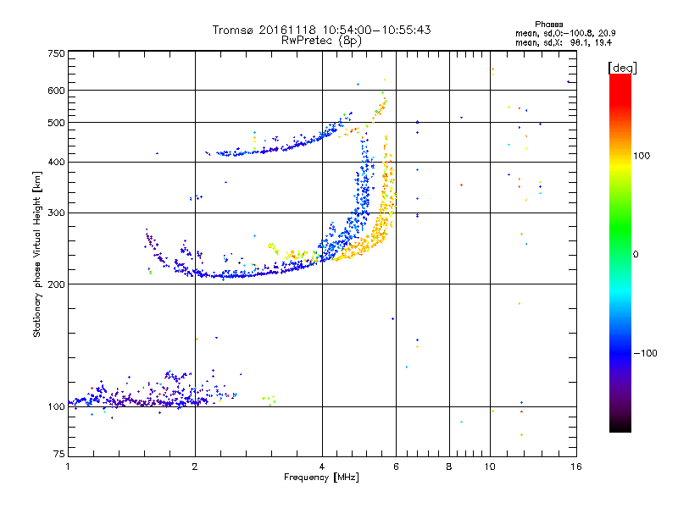The width and height of the screenshot is (678, 508).
Task: Click x-axis tick label '6'
Action: (396, 467)
